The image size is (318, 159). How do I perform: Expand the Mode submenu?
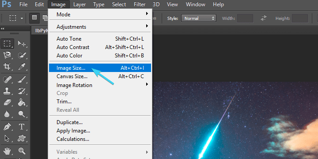(x=100, y=15)
